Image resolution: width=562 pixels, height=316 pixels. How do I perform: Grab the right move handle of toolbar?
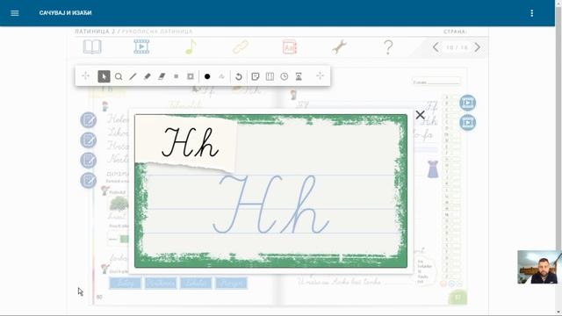pyautogui.click(x=320, y=76)
